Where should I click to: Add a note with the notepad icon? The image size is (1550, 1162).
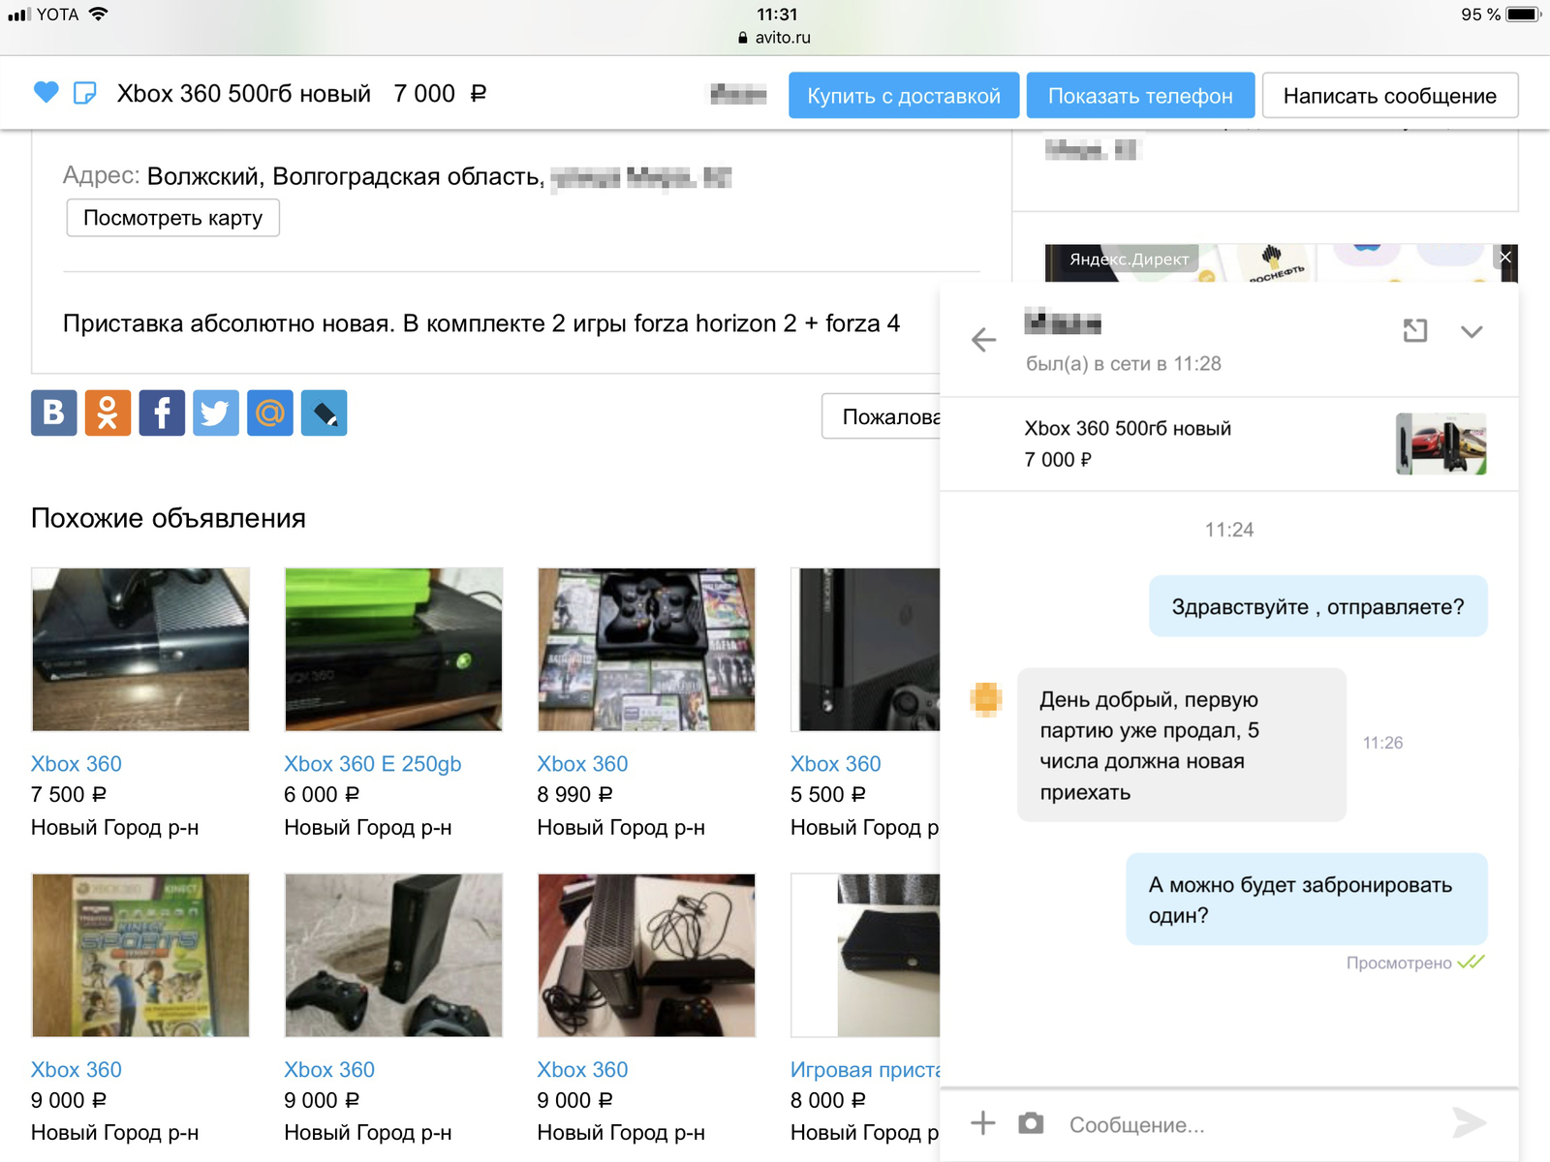(x=85, y=93)
